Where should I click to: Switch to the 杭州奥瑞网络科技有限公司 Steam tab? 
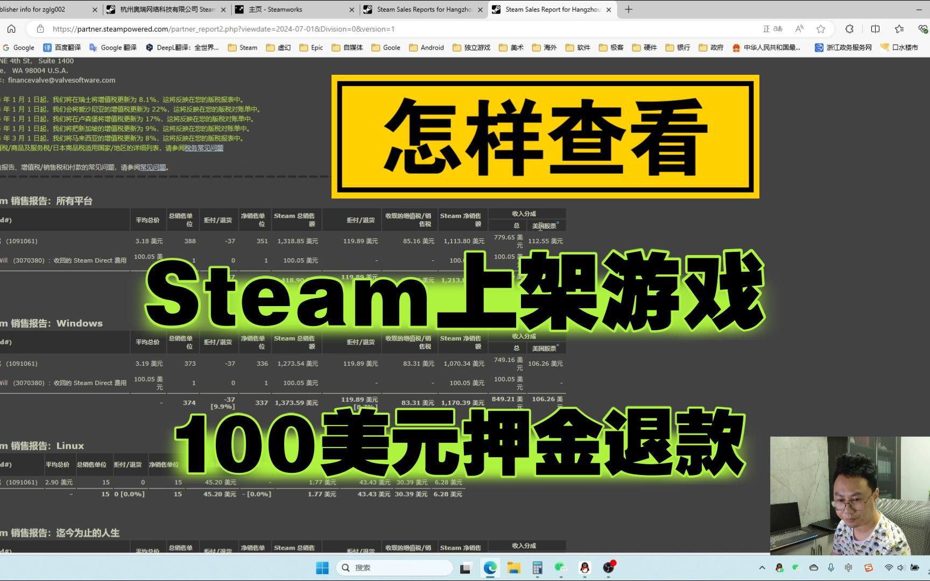coord(166,9)
